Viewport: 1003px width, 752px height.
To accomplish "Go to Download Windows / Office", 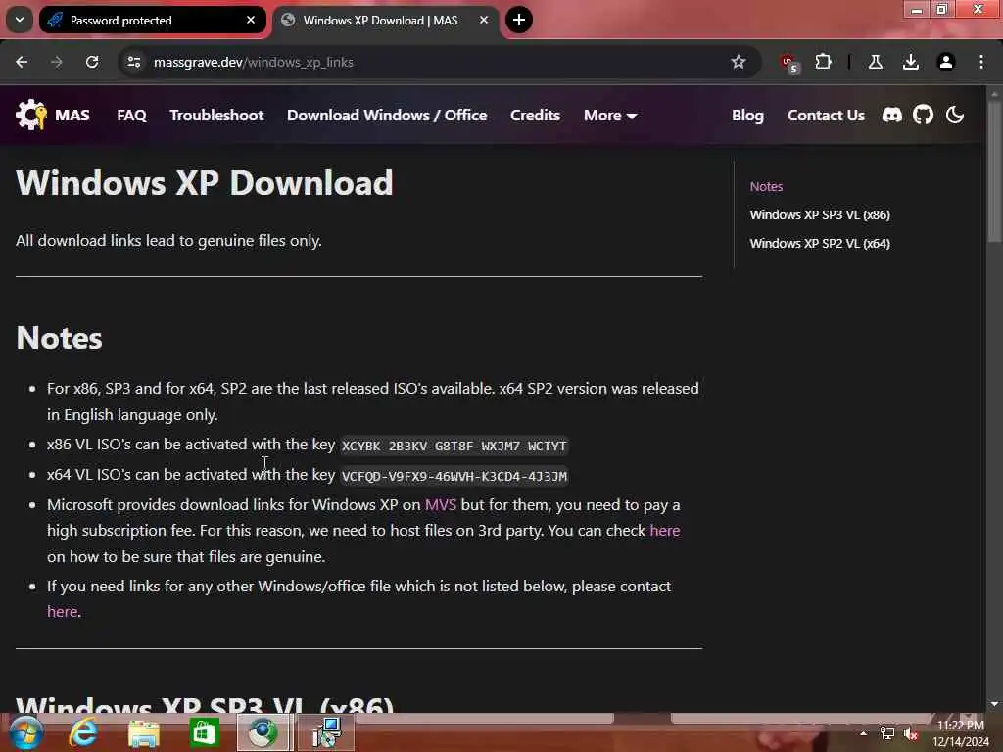I will [x=387, y=116].
